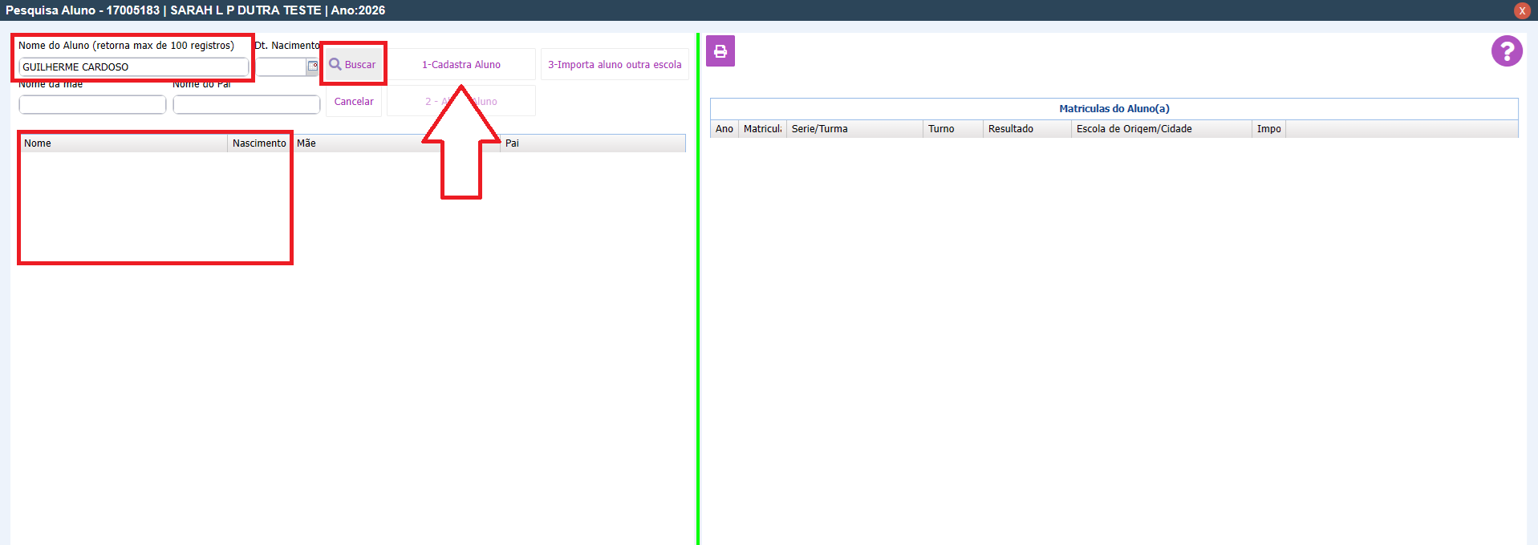Screen dimensions: 1538x545
Task: Sort results by Nascimento column header
Action: click(258, 143)
